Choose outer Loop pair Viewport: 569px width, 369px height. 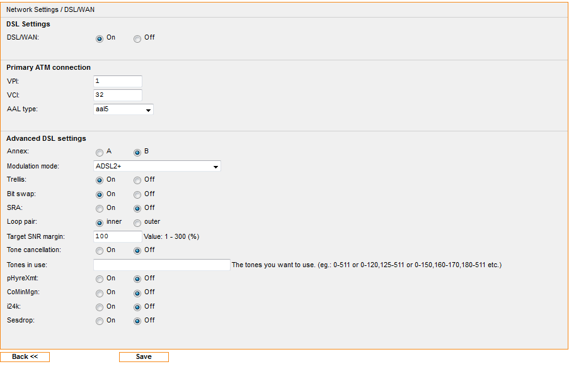(x=137, y=223)
